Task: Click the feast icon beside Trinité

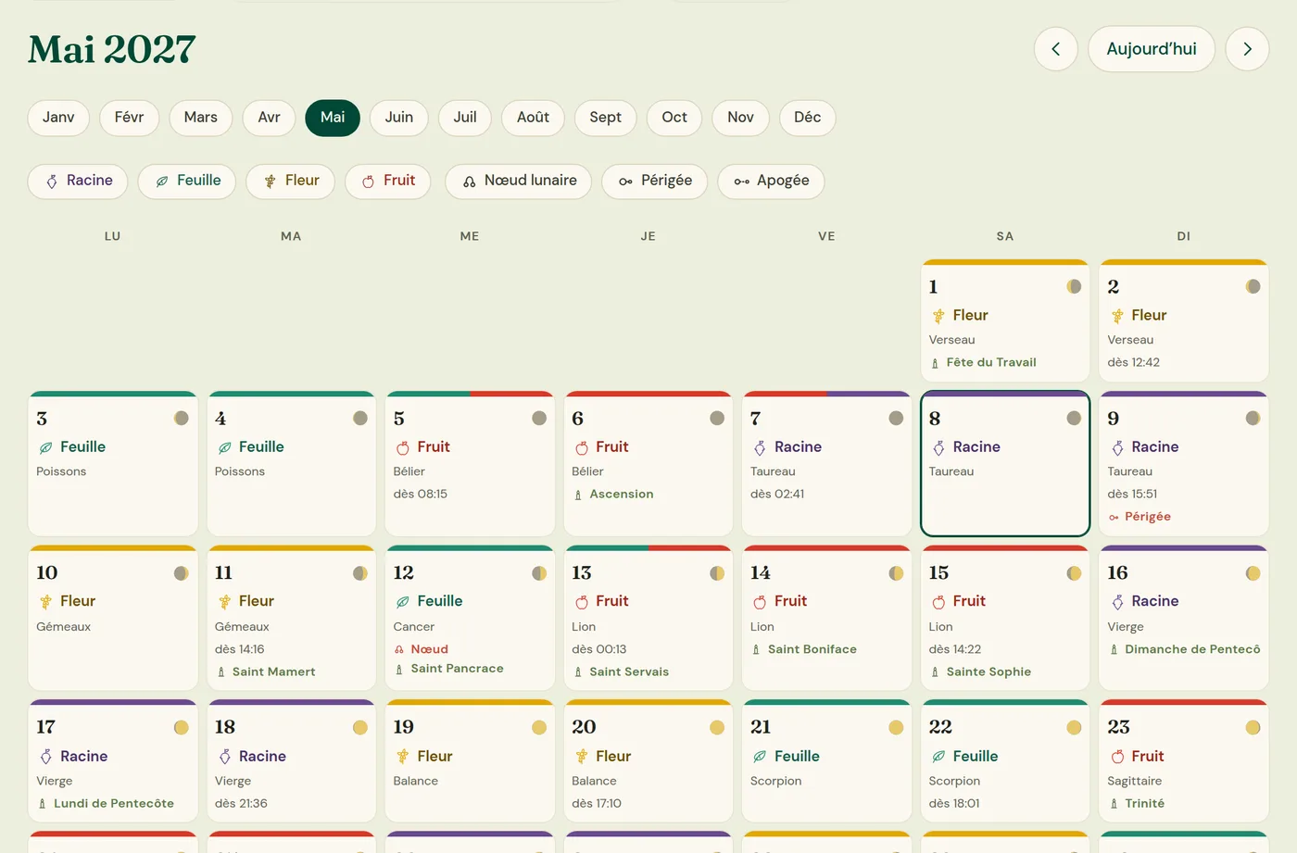Action: point(1114,804)
